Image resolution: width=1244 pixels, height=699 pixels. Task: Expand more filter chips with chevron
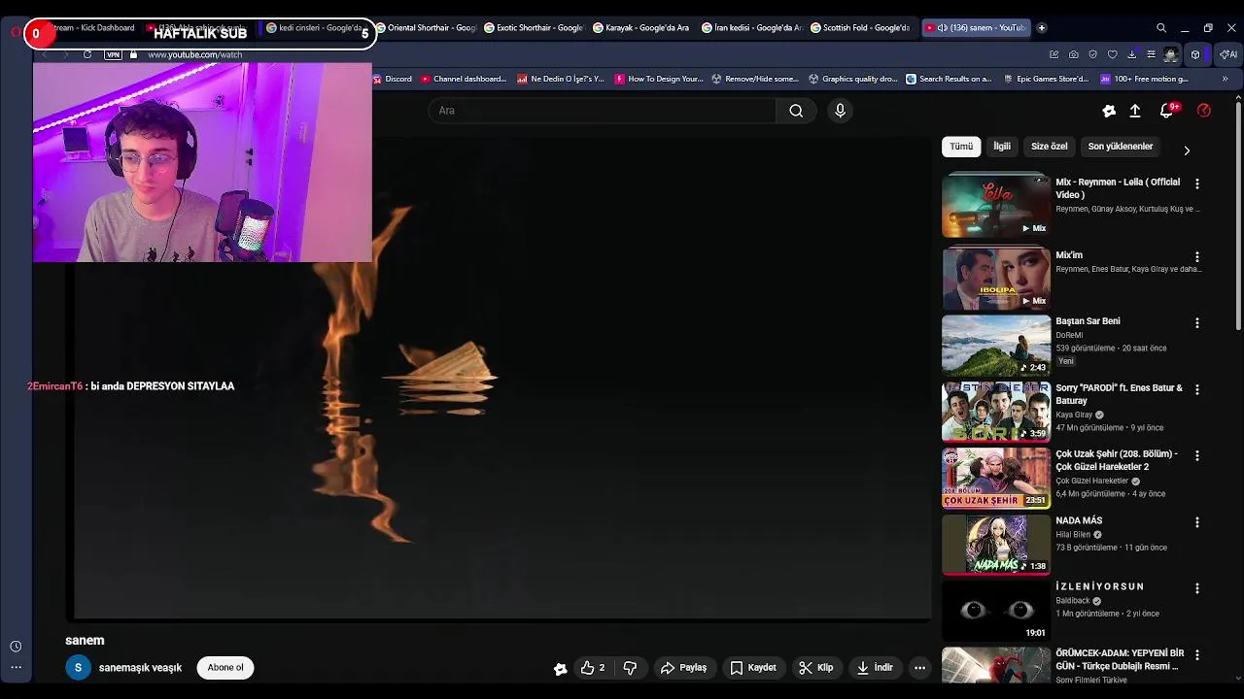[x=1187, y=150]
